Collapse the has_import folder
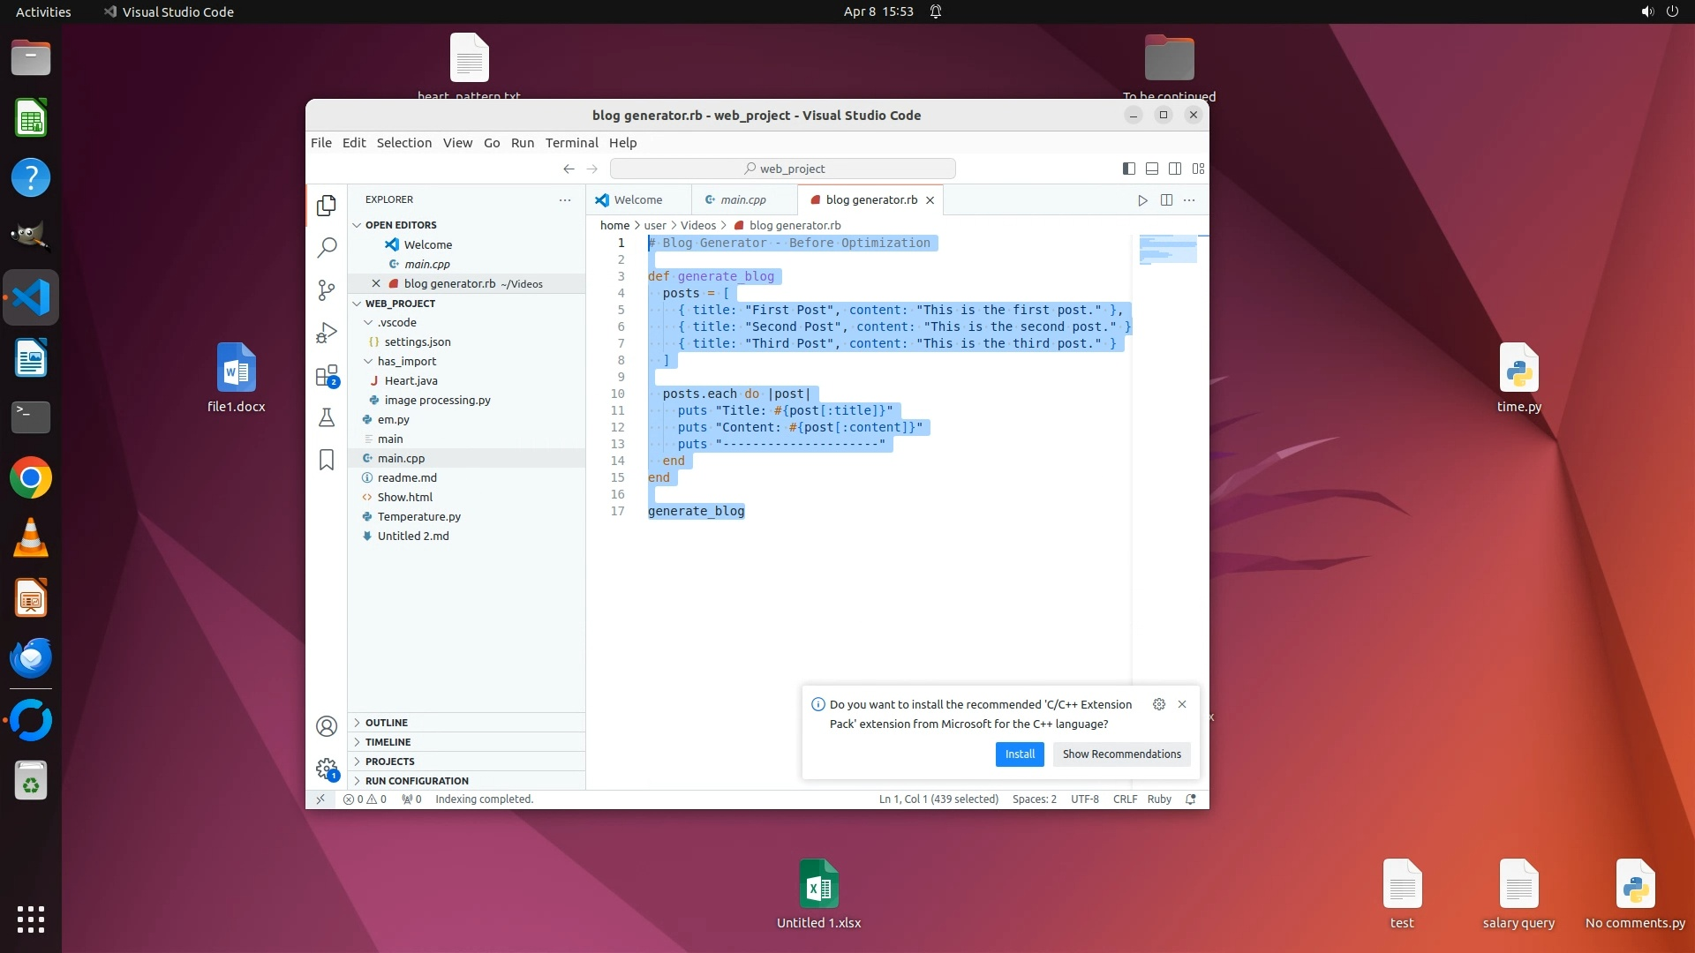 point(406,361)
